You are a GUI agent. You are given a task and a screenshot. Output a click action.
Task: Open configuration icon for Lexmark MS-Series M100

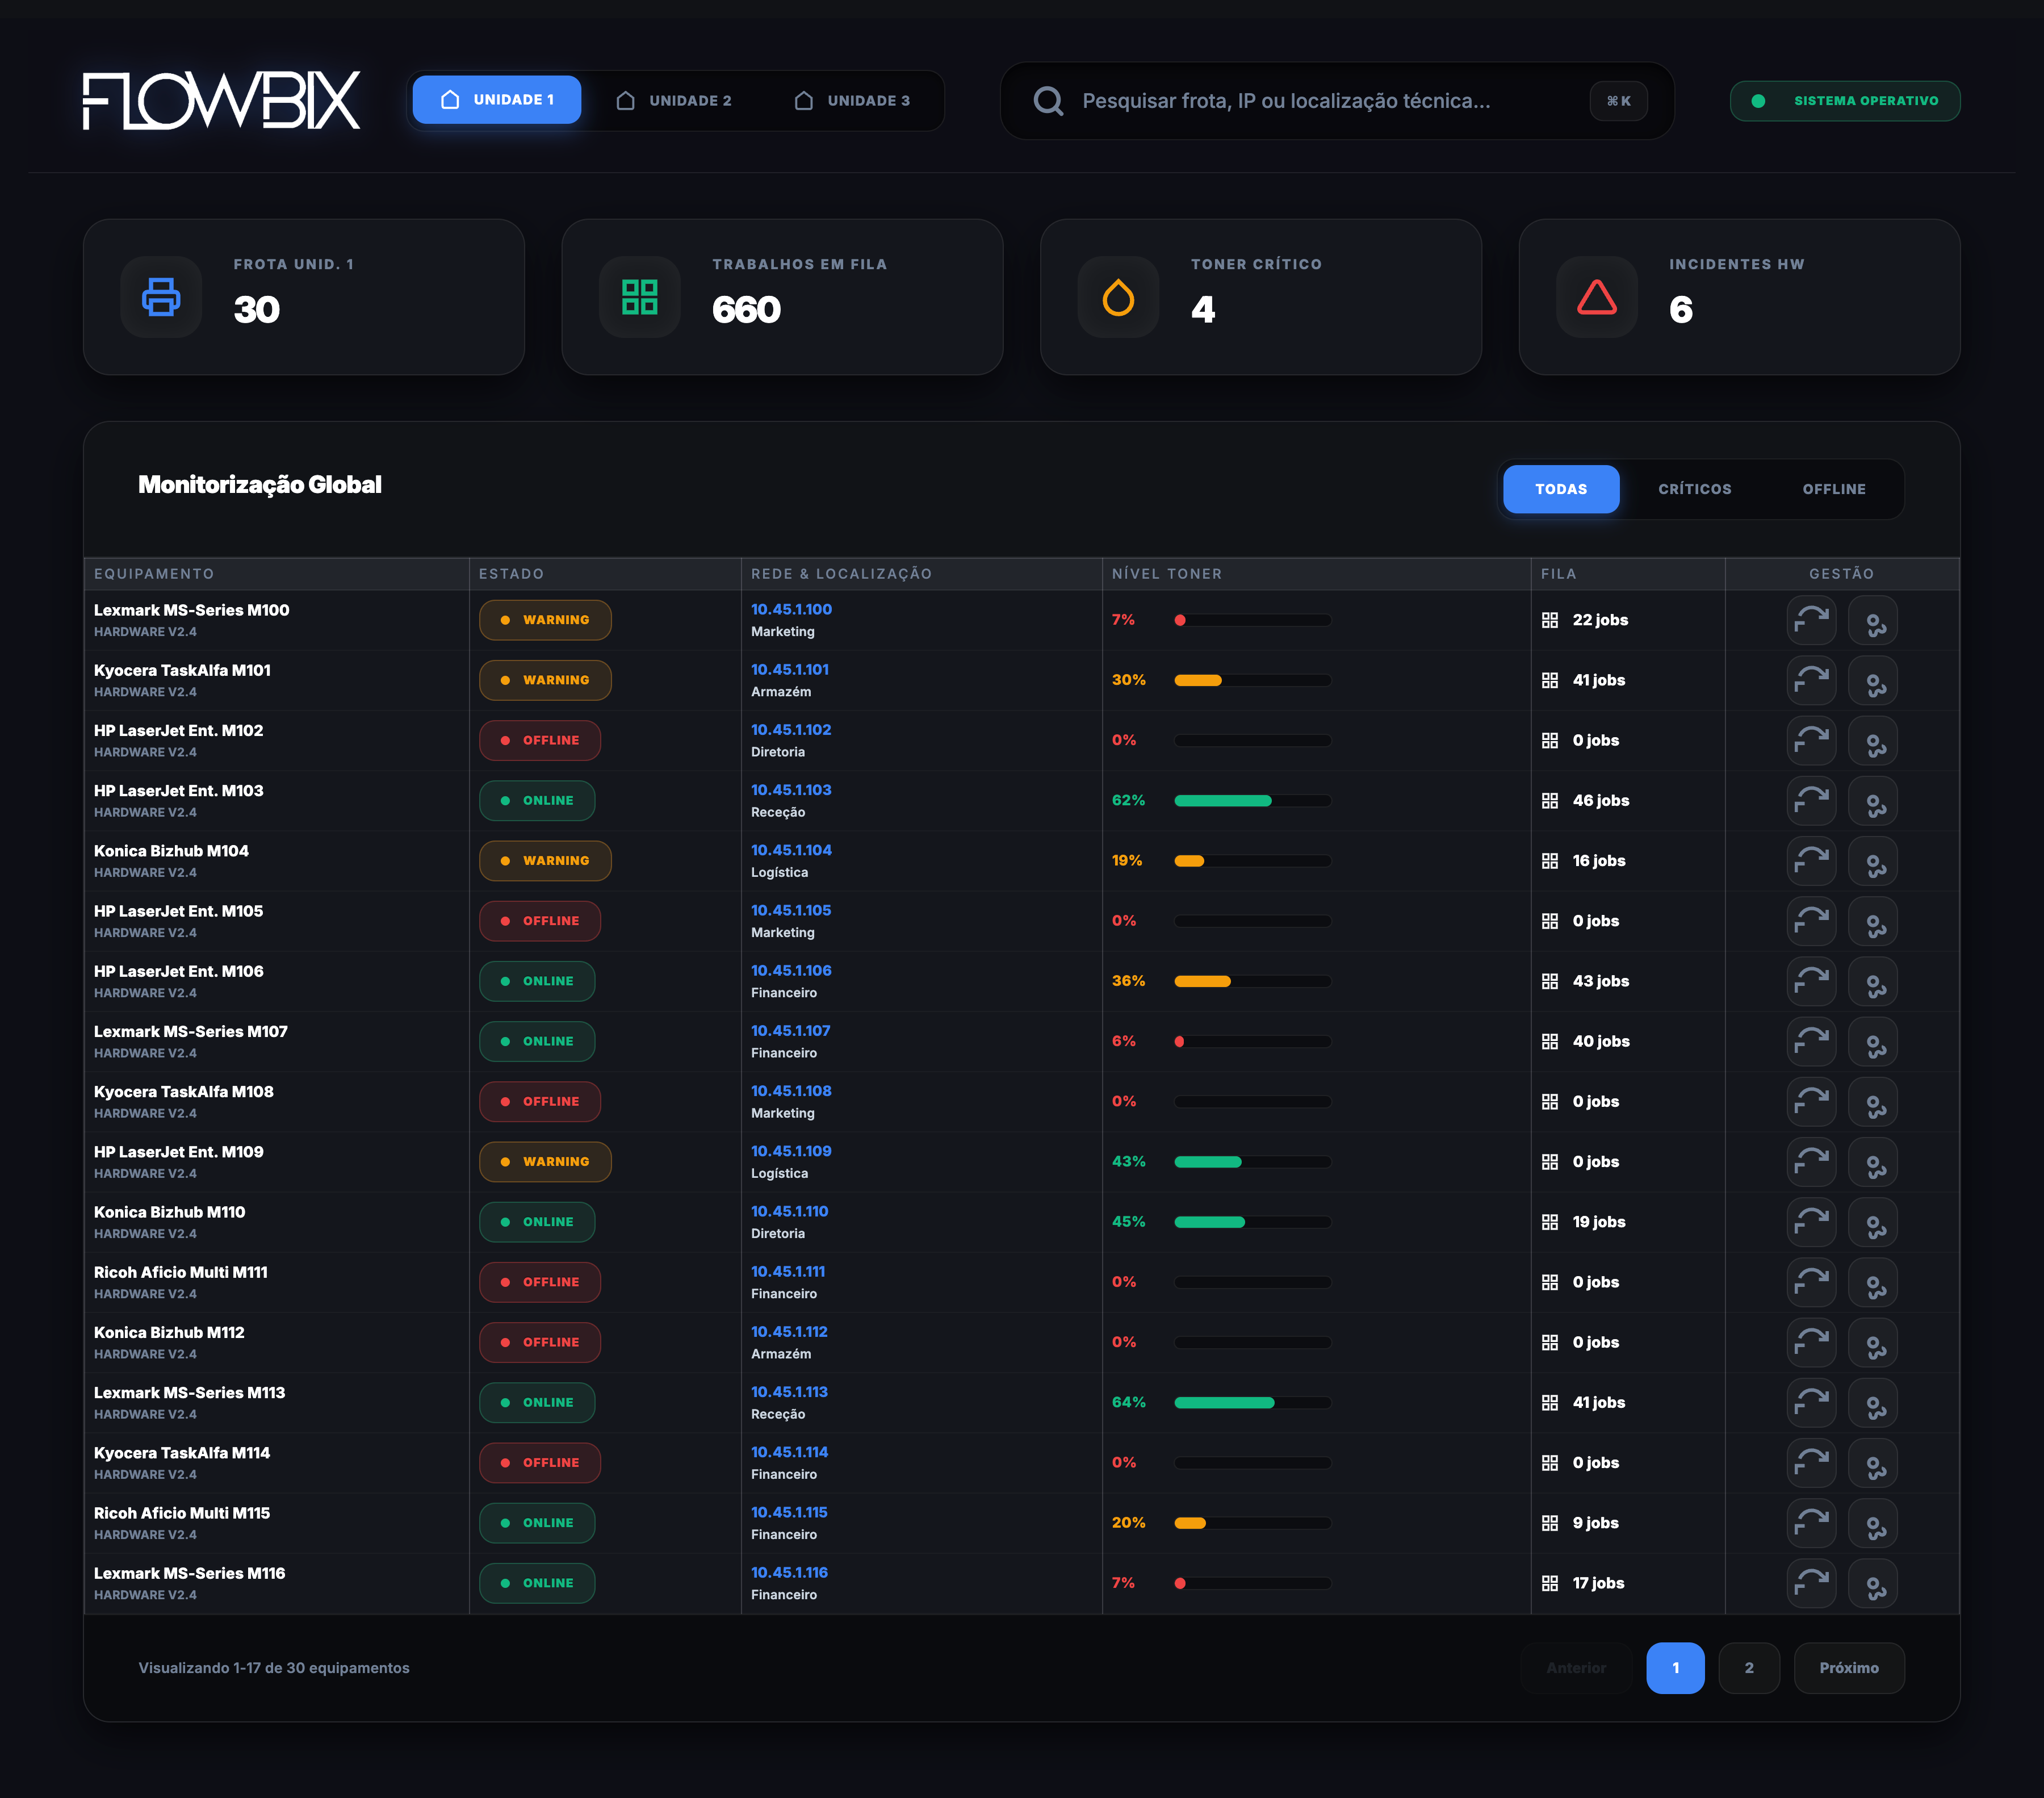click(x=1873, y=620)
